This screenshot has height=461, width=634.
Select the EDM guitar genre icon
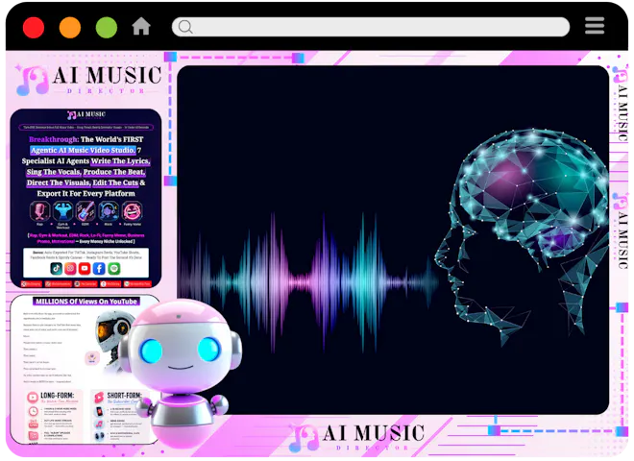(x=85, y=211)
